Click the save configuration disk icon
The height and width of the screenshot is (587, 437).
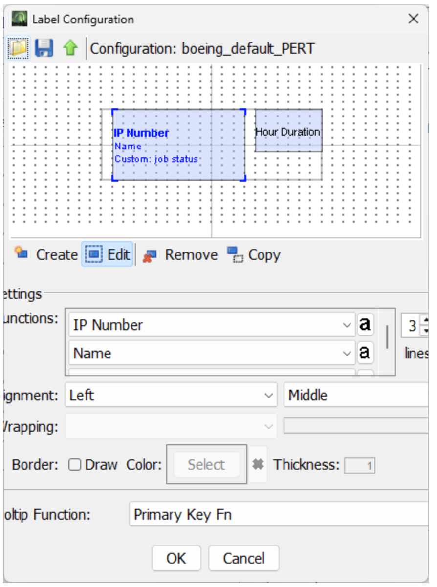44,49
